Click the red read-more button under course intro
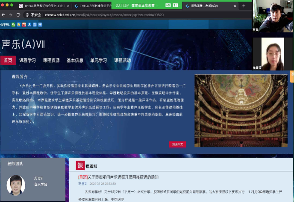This screenshot has width=294, height=202. [x=177, y=144]
